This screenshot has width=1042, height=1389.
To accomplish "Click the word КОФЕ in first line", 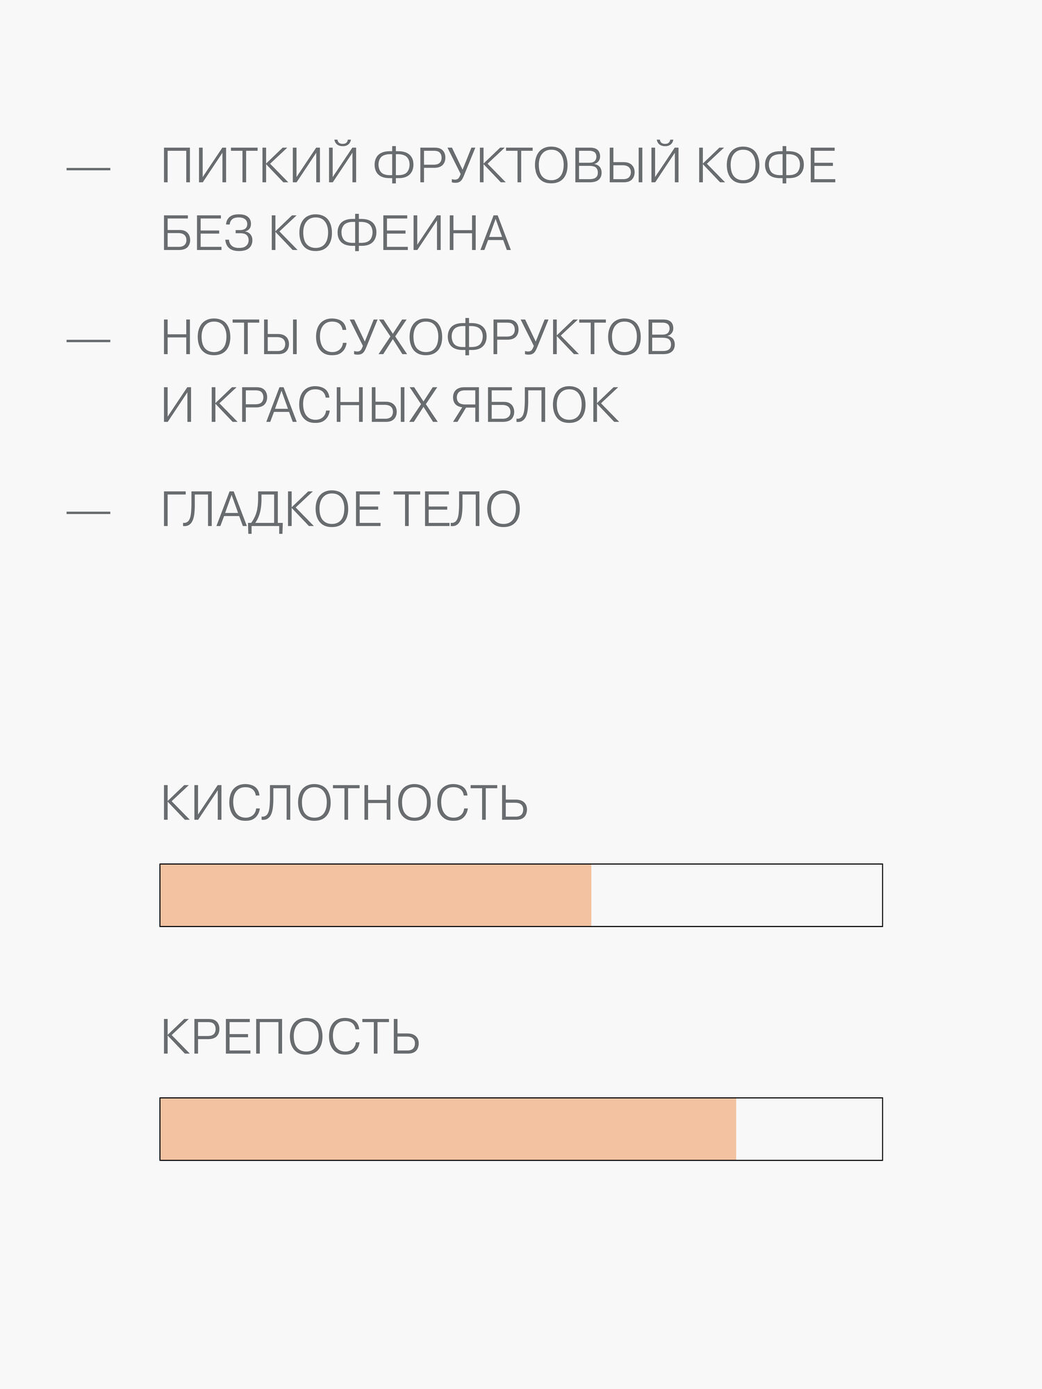I will pos(766,166).
